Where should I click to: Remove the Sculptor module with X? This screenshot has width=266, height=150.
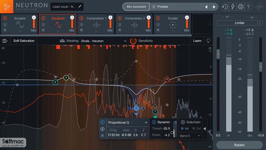5,30
